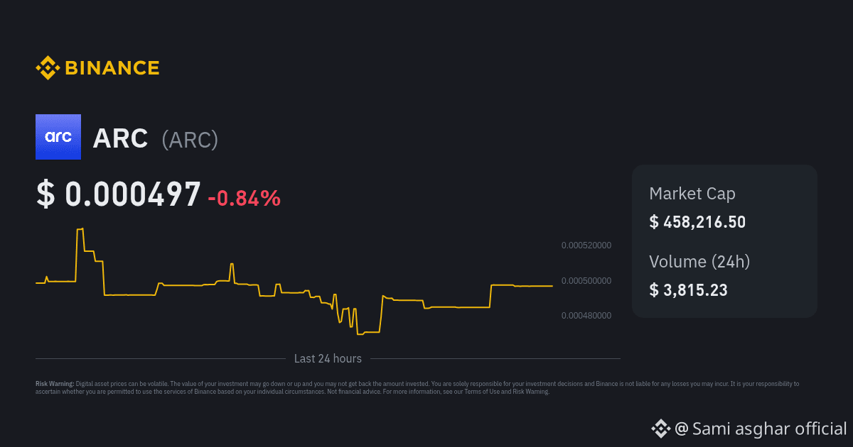Click the 0.000480000 axis label
The width and height of the screenshot is (853, 447).
586,316
